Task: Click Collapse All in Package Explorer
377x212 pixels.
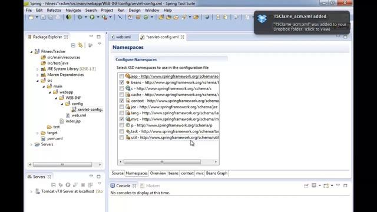Action: tap(73, 45)
